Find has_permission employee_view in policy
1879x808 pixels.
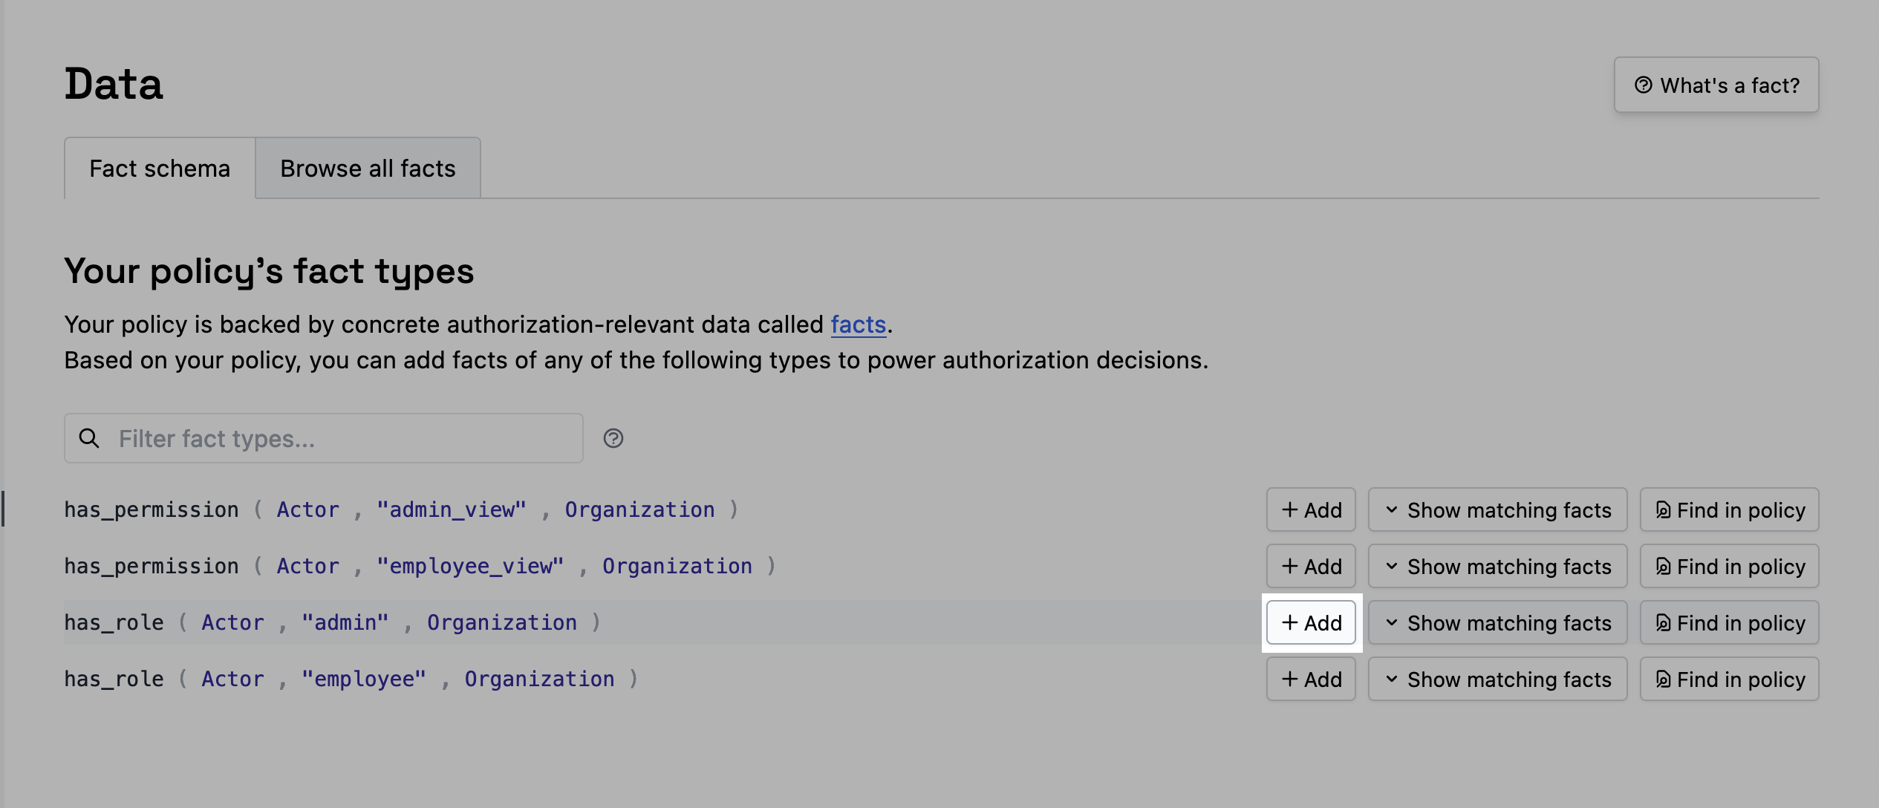[1729, 566]
